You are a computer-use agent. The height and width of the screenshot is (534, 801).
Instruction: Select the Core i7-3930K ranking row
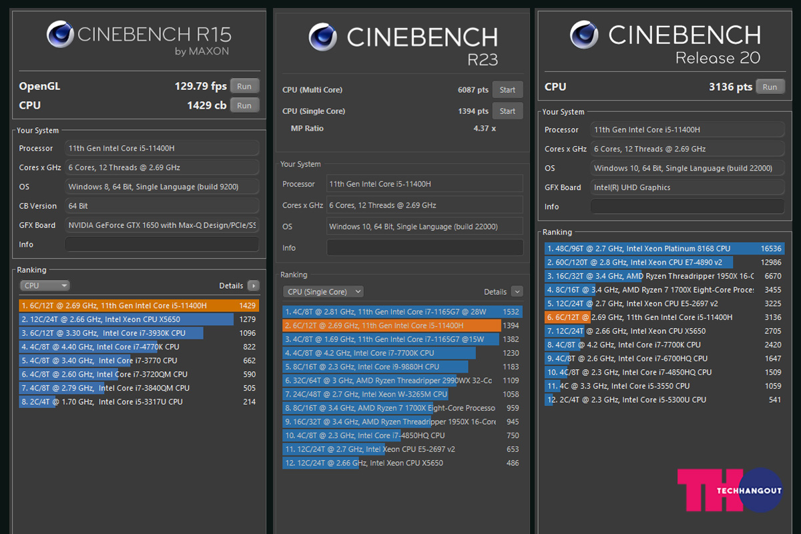click(139, 333)
